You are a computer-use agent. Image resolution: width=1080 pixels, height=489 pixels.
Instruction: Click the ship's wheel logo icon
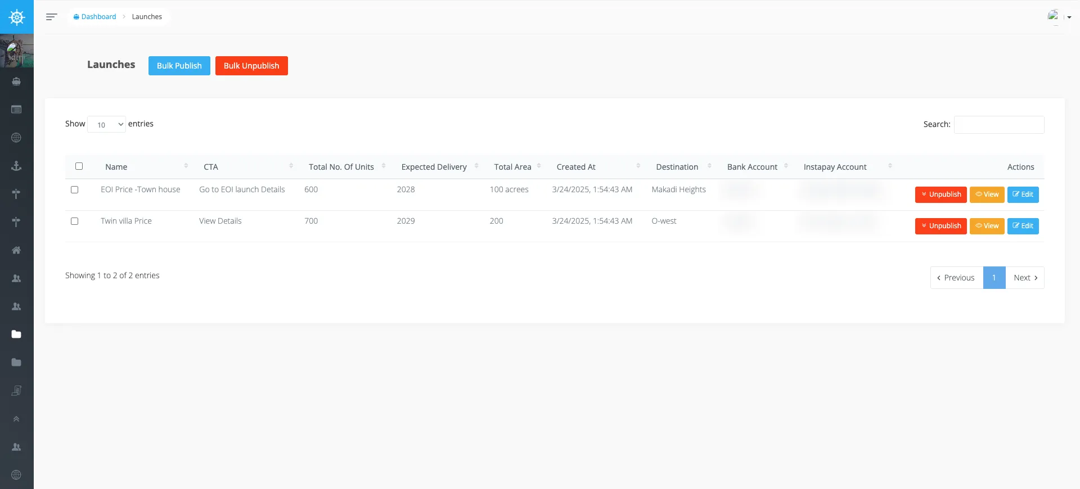click(17, 17)
